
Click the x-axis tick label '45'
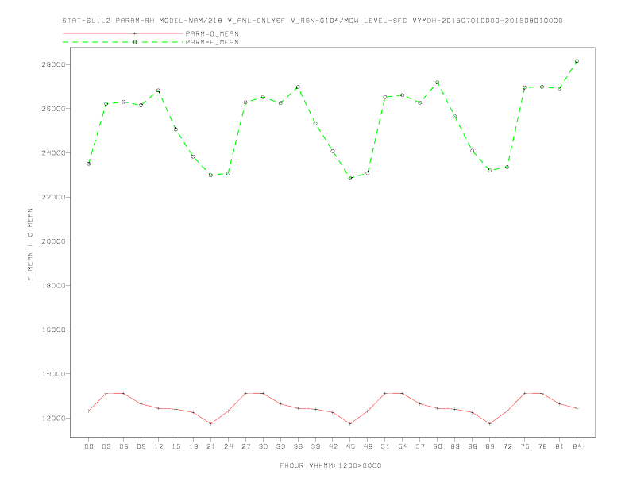350,446
